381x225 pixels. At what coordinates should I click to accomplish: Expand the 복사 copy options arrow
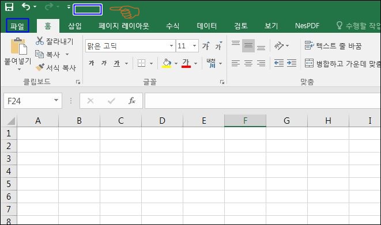click(67, 54)
